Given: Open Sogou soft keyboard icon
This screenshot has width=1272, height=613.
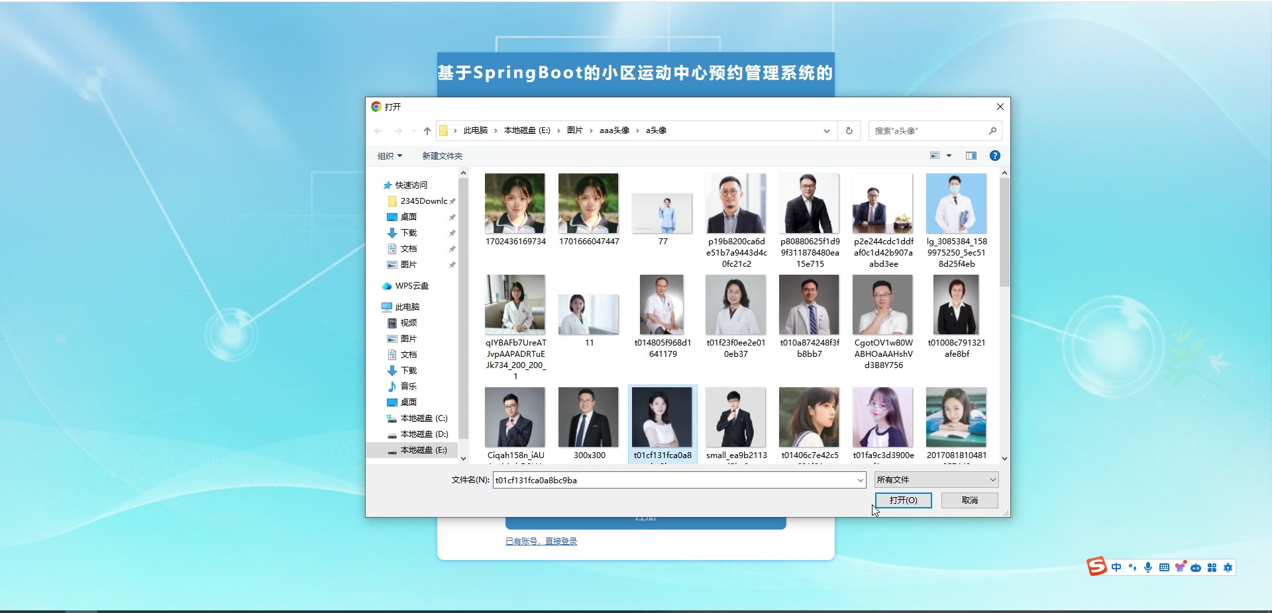Looking at the screenshot, I should coord(1164,567).
